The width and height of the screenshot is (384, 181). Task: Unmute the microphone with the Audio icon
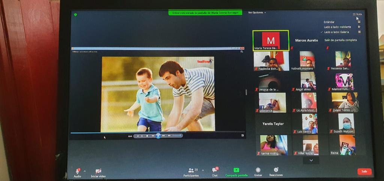click(x=78, y=171)
